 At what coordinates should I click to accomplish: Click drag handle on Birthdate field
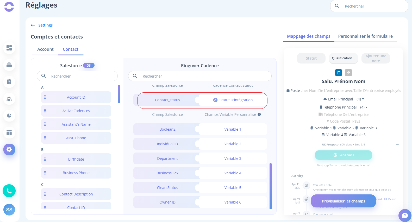[45, 159]
